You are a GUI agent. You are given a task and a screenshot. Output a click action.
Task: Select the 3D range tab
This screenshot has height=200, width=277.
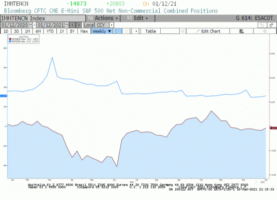pos(16,31)
